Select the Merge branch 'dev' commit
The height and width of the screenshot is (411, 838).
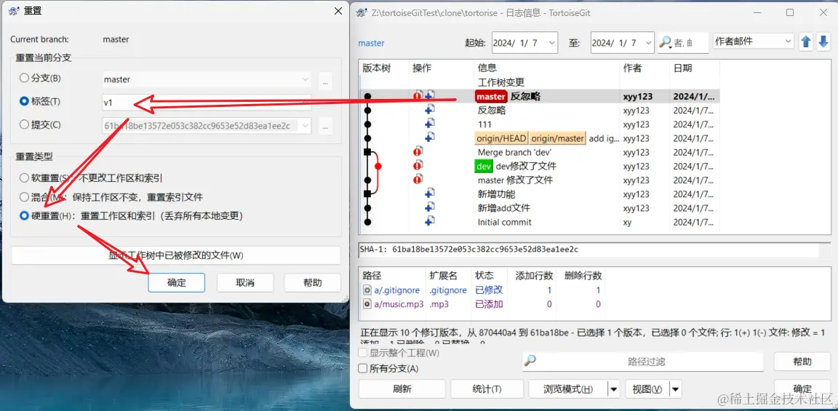coord(540,152)
